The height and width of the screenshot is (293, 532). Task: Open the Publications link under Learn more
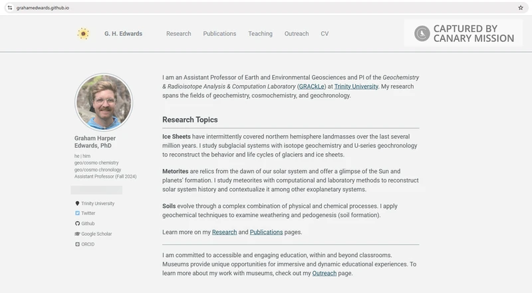click(267, 232)
